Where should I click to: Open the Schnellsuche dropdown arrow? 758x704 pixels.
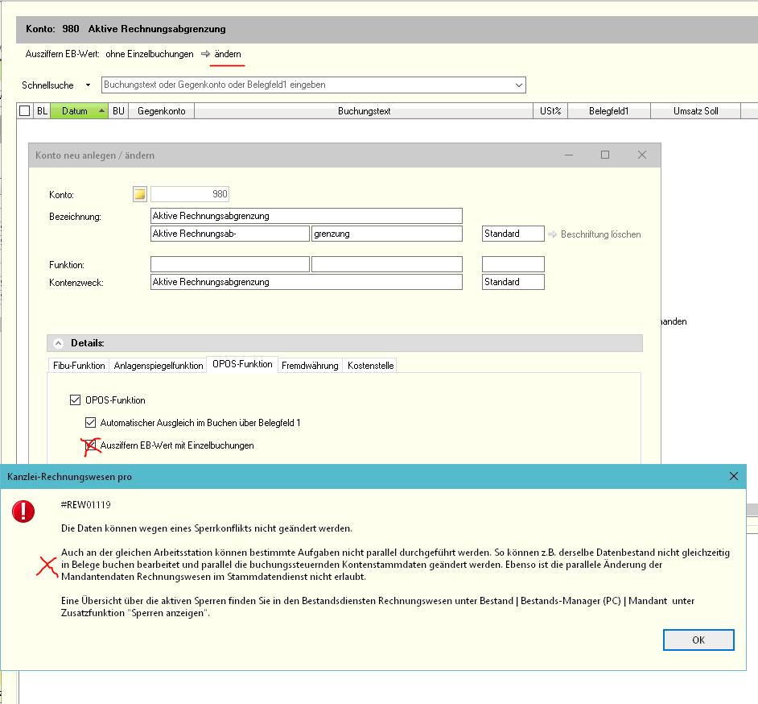tap(89, 85)
